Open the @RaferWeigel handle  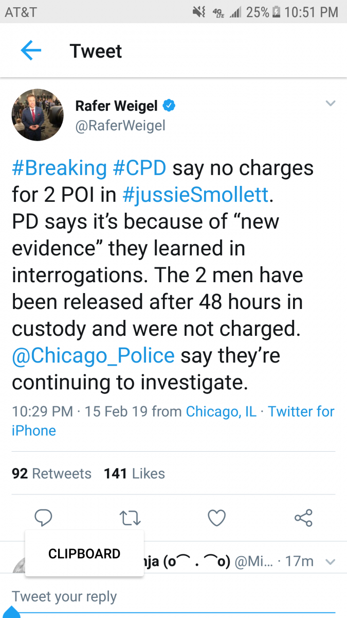[120, 126]
